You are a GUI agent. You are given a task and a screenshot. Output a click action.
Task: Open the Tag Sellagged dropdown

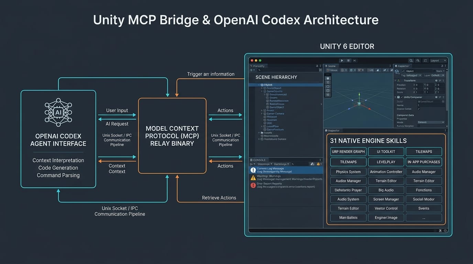click(414, 75)
